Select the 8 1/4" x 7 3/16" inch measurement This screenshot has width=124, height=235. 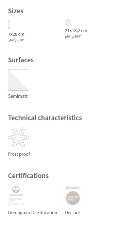(73, 37)
